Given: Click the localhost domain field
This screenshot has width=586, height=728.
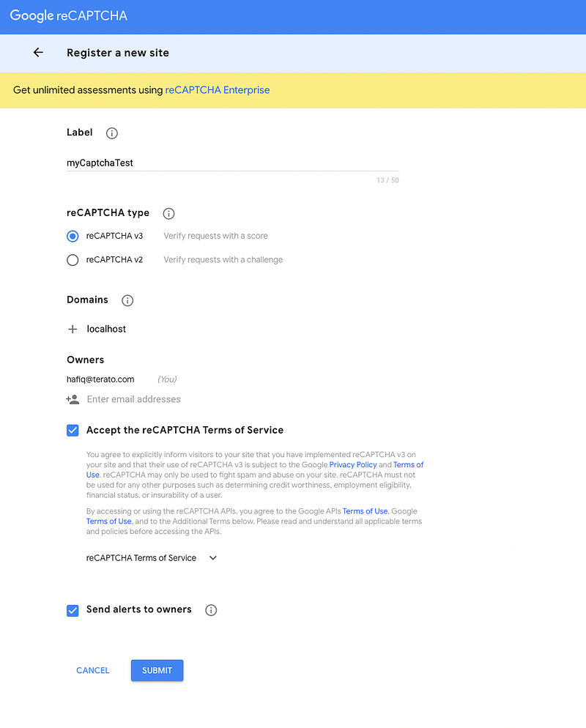Looking at the screenshot, I should pyautogui.click(x=106, y=329).
